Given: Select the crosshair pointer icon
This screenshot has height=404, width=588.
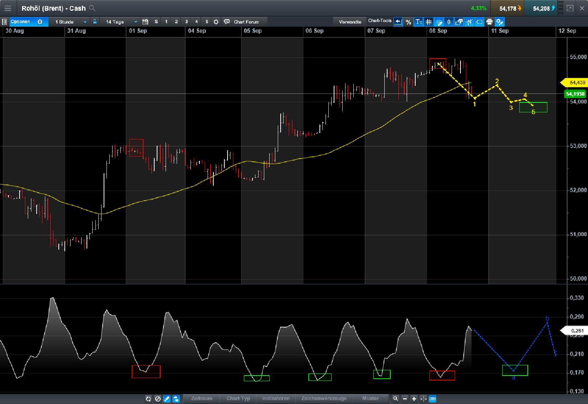Looking at the screenshot, I should click(x=423, y=399).
